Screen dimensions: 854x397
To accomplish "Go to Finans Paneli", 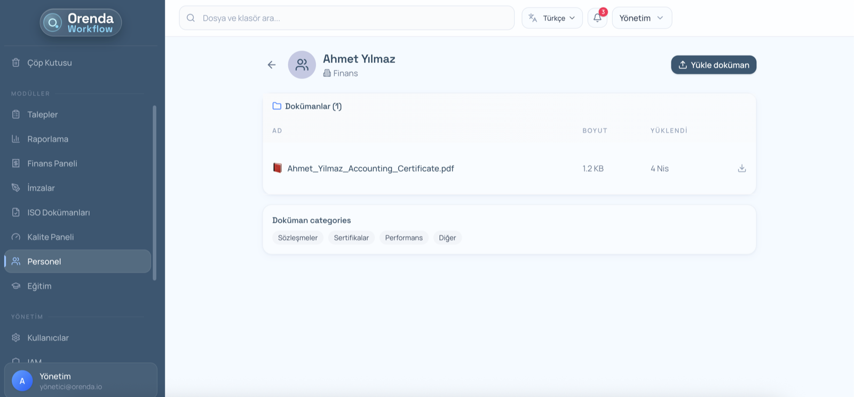I will pyautogui.click(x=77, y=164).
